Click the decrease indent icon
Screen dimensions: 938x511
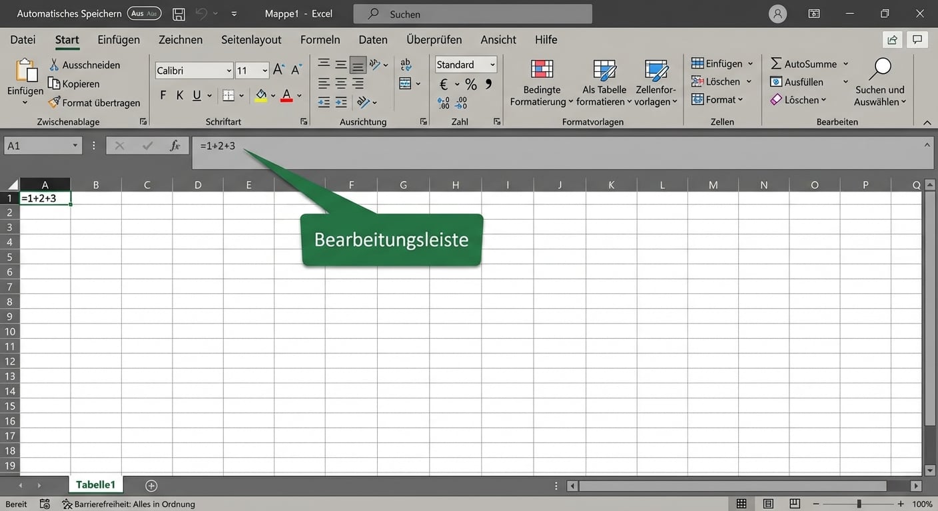324,102
